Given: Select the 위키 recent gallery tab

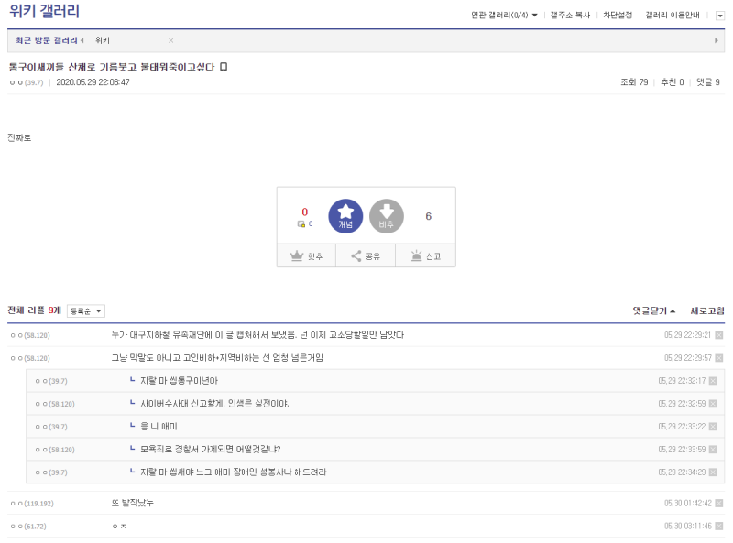Looking at the screenshot, I should [103, 40].
